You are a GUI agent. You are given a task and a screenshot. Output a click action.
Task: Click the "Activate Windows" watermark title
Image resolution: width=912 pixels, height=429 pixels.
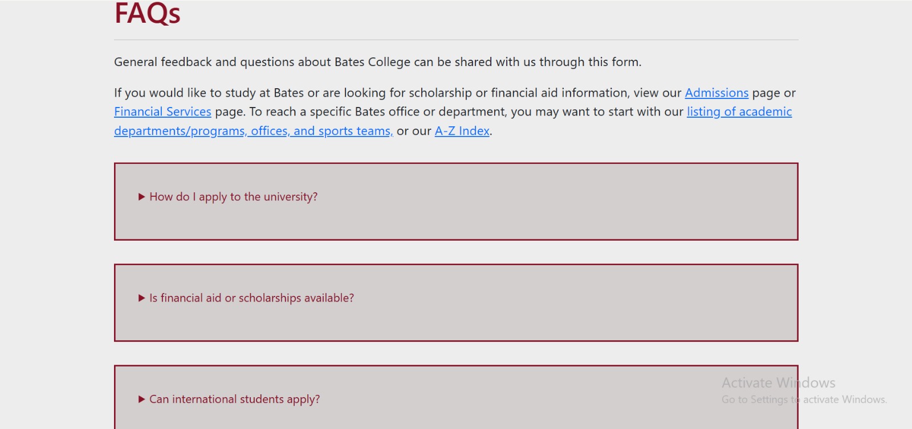point(778,383)
